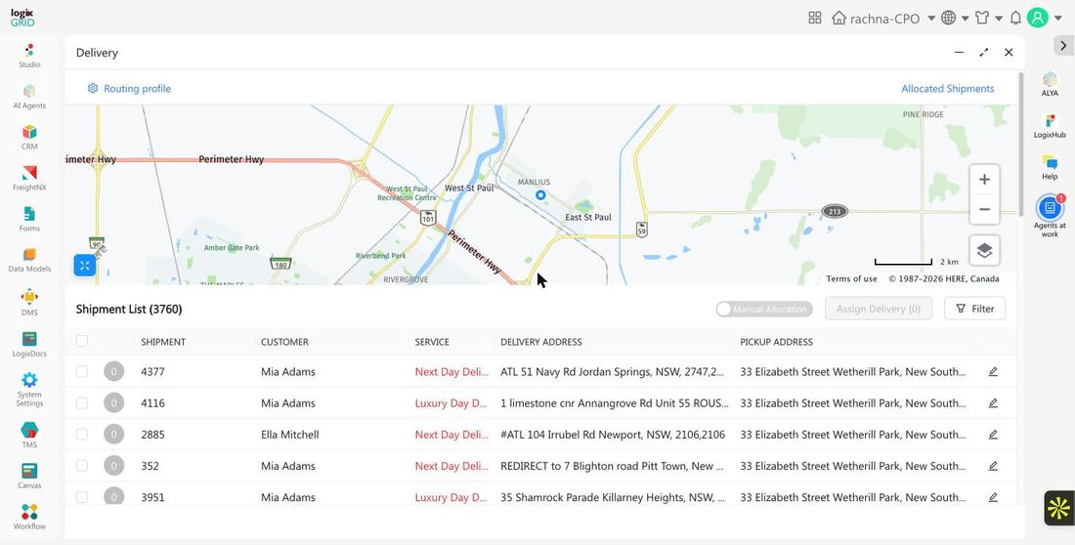Edit shipment 352 with pencil icon
The width and height of the screenshot is (1075, 545).
993,466
